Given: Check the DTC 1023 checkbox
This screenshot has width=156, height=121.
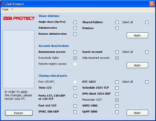Looking at the screenshot, I should (x=117, y=82).
